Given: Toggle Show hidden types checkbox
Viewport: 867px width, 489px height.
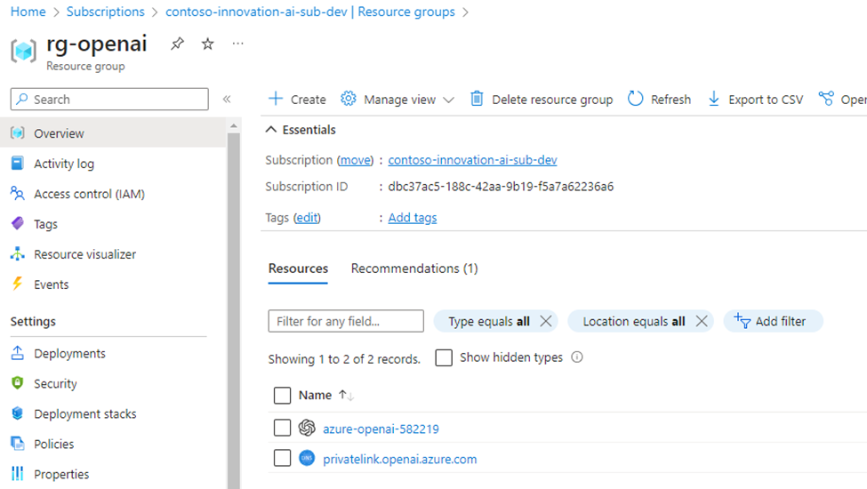Looking at the screenshot, I should [444, 357].
